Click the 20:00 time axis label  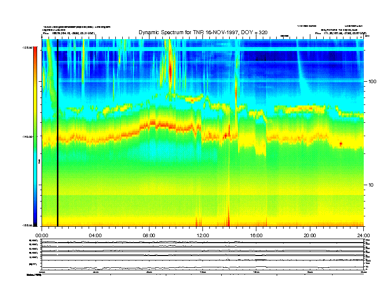coord(310,236)
